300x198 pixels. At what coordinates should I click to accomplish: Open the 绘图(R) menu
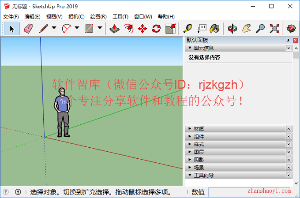pyautogui.click(x=98, y=17)
